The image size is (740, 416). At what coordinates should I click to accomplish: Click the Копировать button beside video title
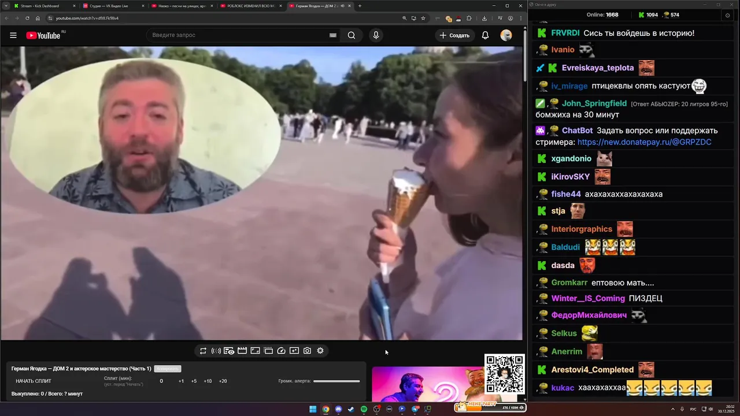(168, 369)
